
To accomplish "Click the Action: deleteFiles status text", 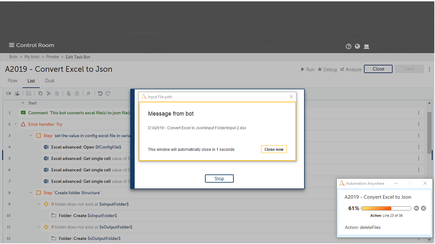I will pyautogui.click(x=363, y=227).
